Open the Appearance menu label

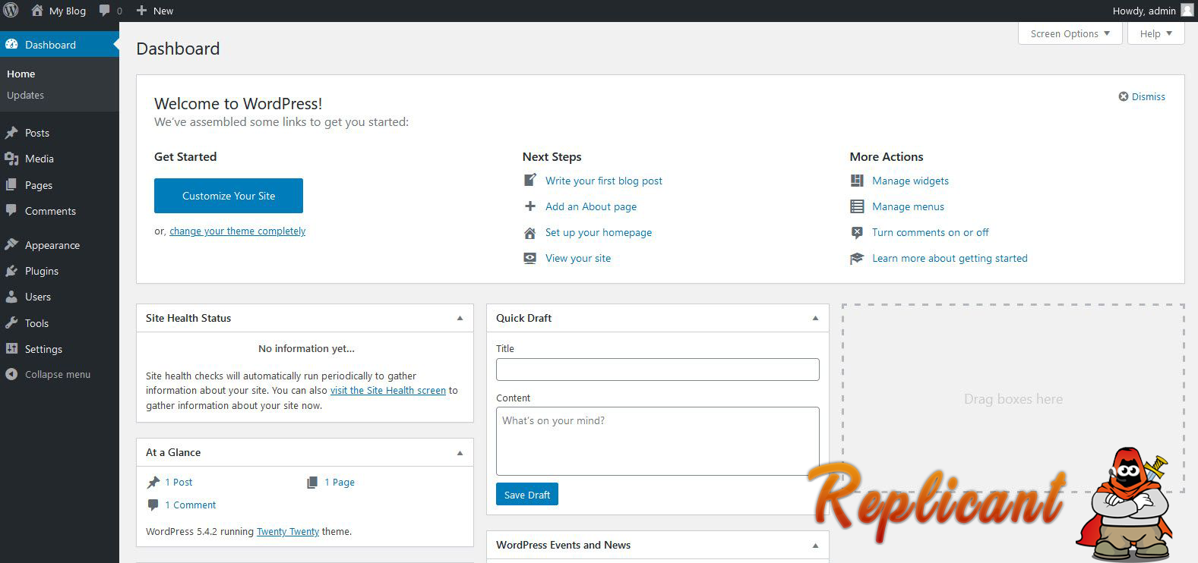[x=52, y=245]
